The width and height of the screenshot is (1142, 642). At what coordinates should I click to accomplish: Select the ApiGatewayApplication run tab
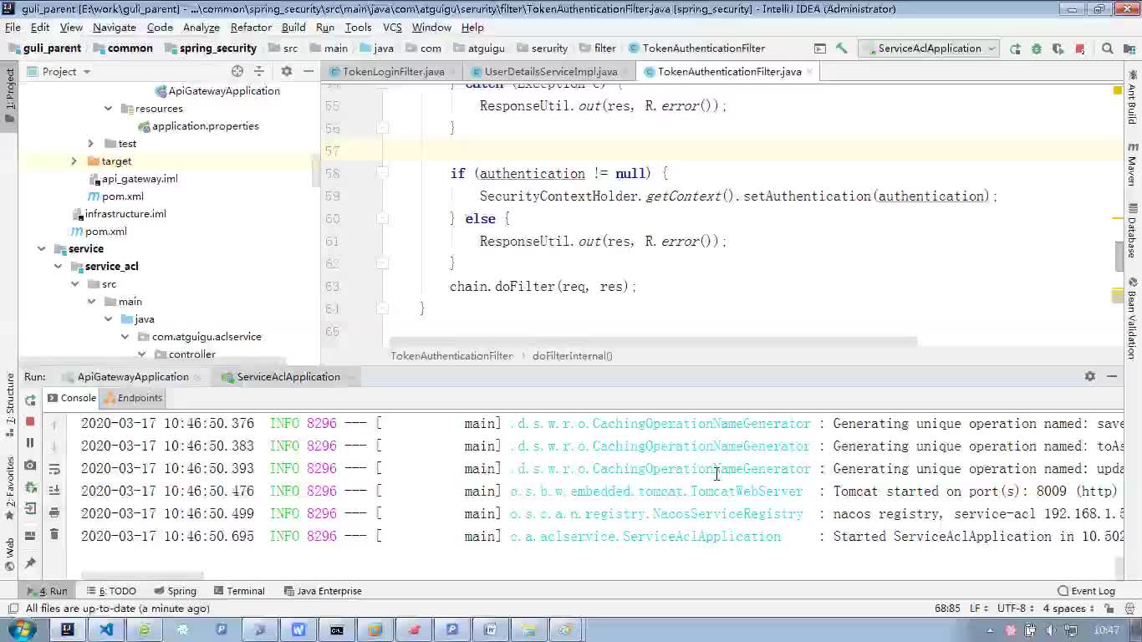tap(132, 377)
